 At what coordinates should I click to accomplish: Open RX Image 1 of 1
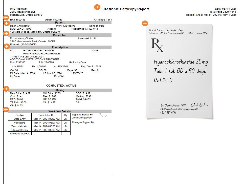click(102, 20)
